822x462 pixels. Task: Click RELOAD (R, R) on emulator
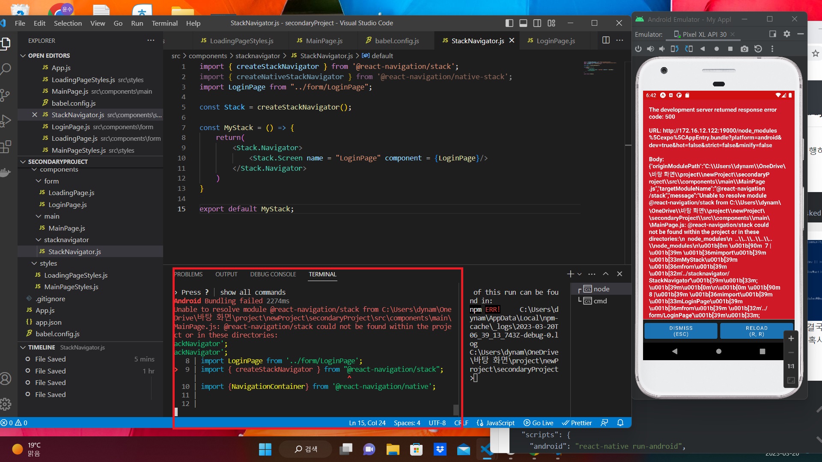[x=756, y=331]
